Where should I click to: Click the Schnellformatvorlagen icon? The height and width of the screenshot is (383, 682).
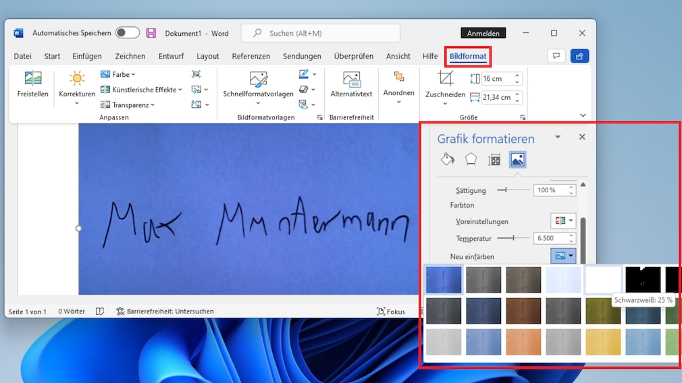point(258,80)
